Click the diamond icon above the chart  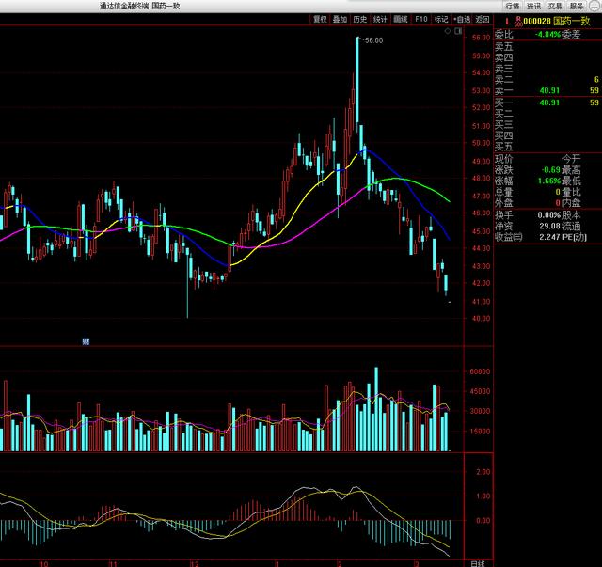[x=448, y=31]
